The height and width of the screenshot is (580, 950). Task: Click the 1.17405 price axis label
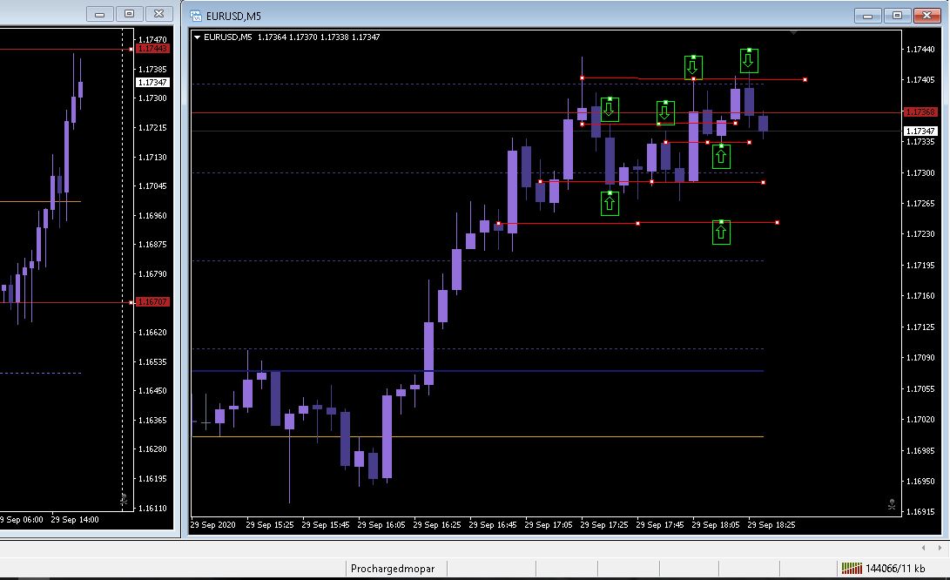(920, 80)
